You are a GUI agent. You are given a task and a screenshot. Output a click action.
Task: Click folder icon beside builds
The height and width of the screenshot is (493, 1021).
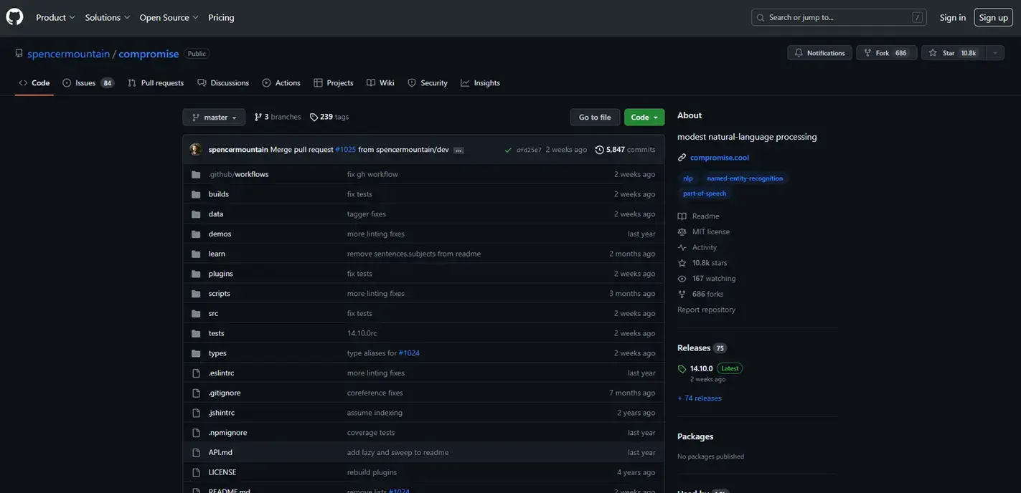(x=196, y=194)
